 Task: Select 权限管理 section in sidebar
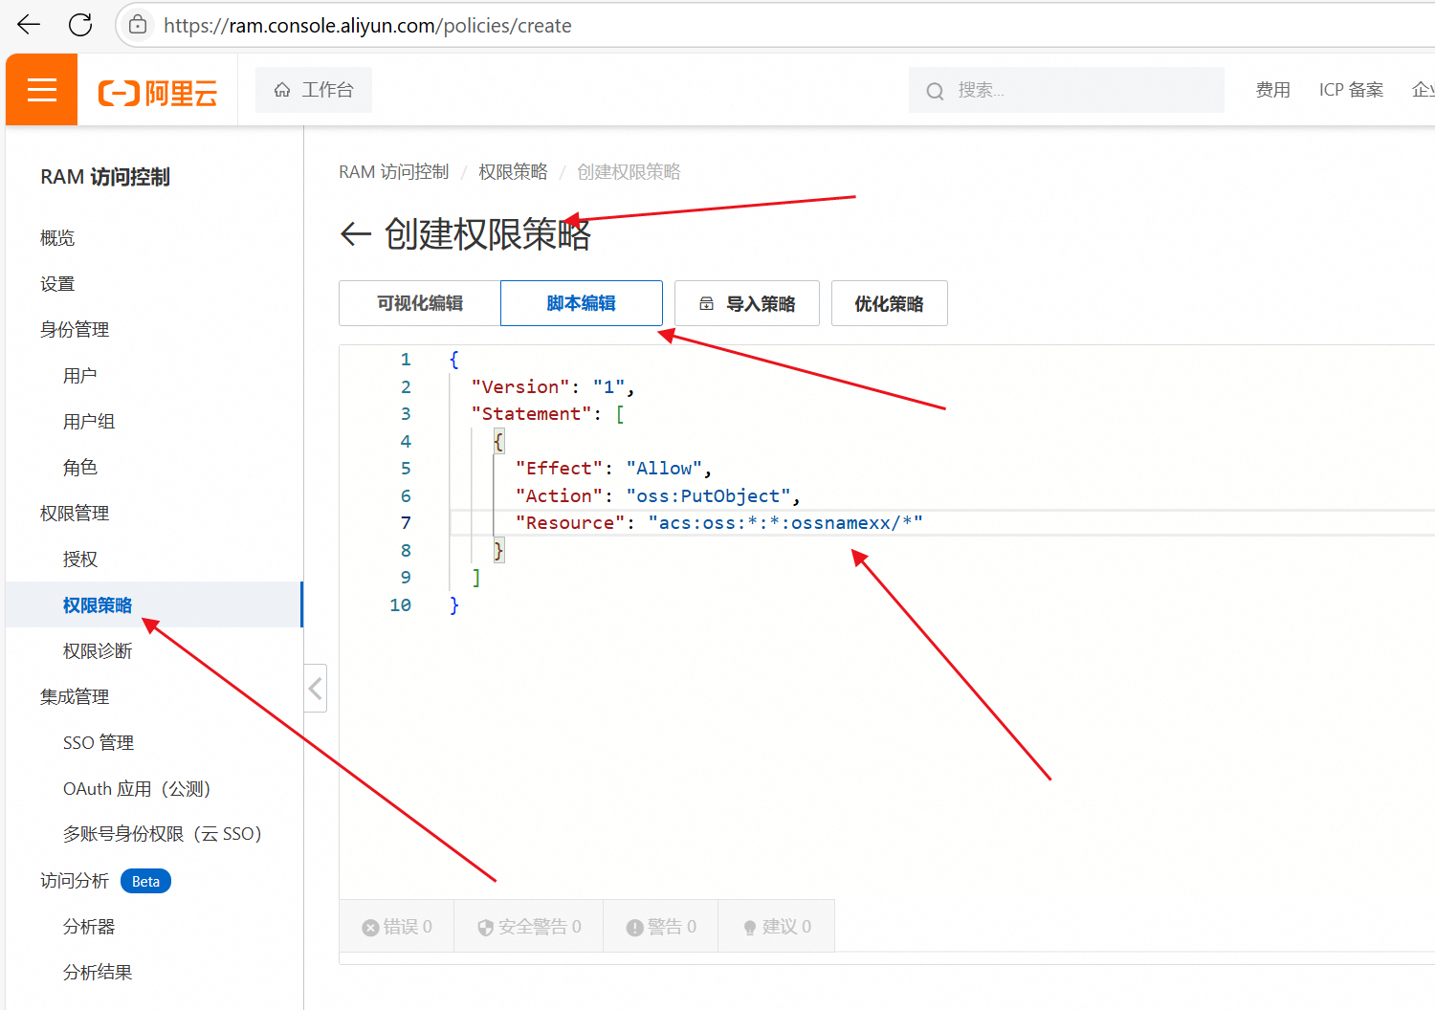point(75,514)
